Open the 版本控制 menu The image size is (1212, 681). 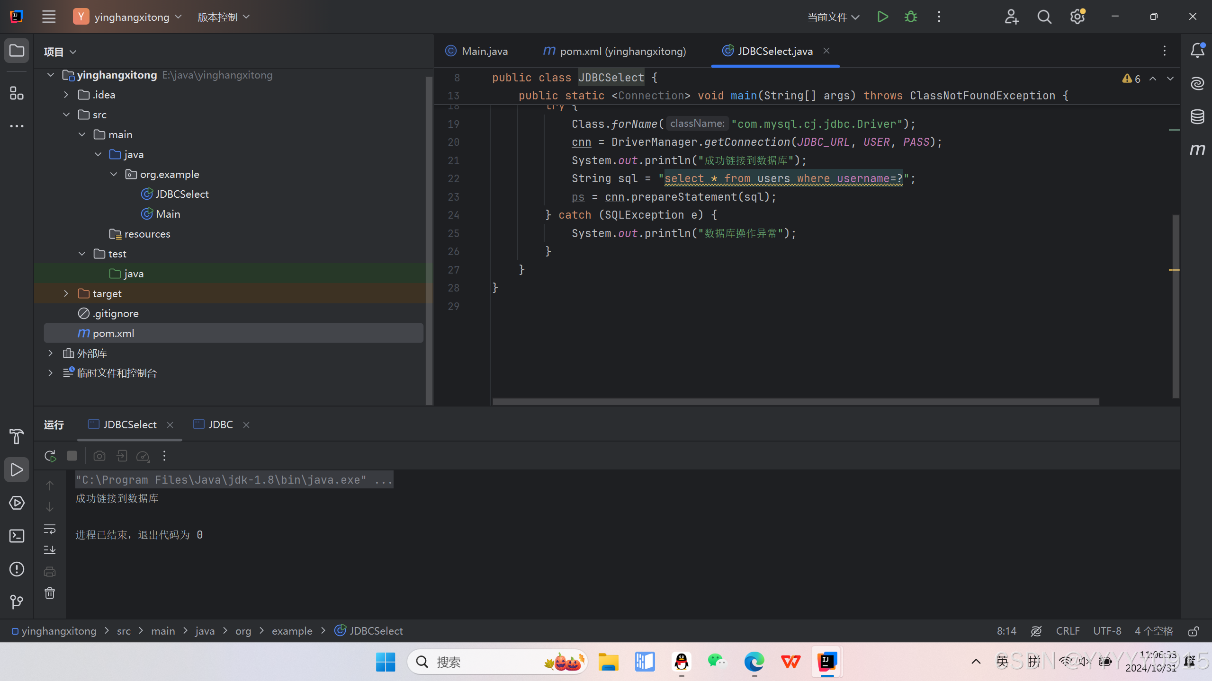tap(223, 17)
